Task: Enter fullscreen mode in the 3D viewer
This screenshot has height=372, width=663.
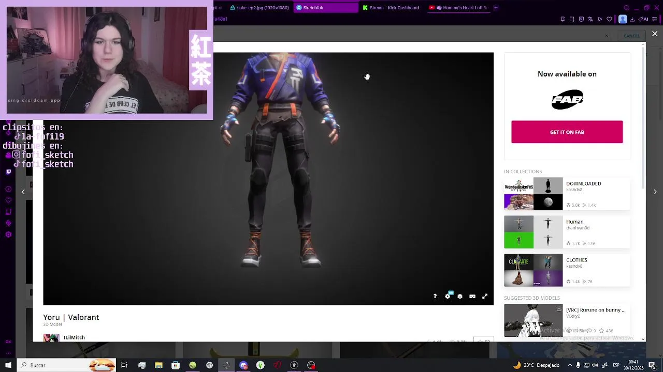Action: pyautogui.click(x=485, y=296)
